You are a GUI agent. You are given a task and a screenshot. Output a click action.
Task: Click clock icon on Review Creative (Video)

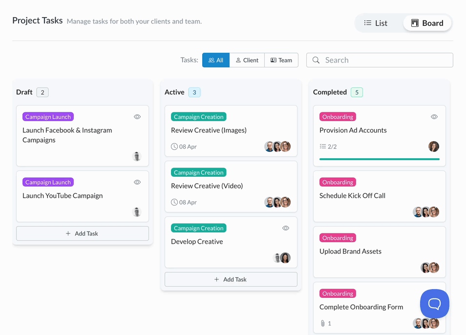(x=174, y=202)
